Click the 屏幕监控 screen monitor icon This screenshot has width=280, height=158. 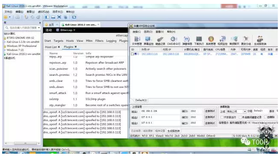[x=148, y=41]
